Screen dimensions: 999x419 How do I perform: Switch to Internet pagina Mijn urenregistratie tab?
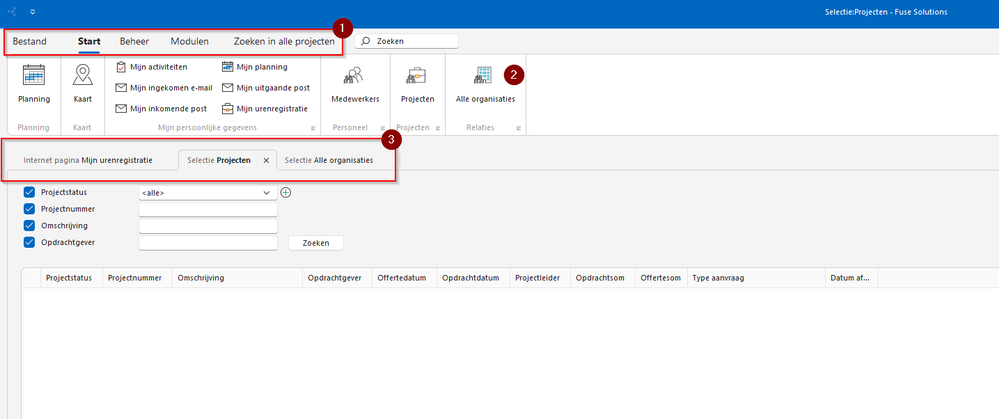[88, 160]
